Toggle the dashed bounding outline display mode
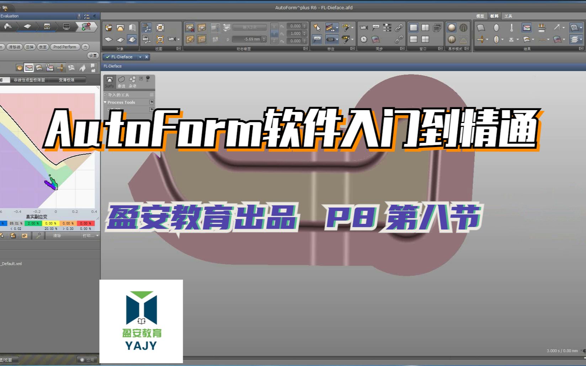586x366 pixels. point(463,39)
